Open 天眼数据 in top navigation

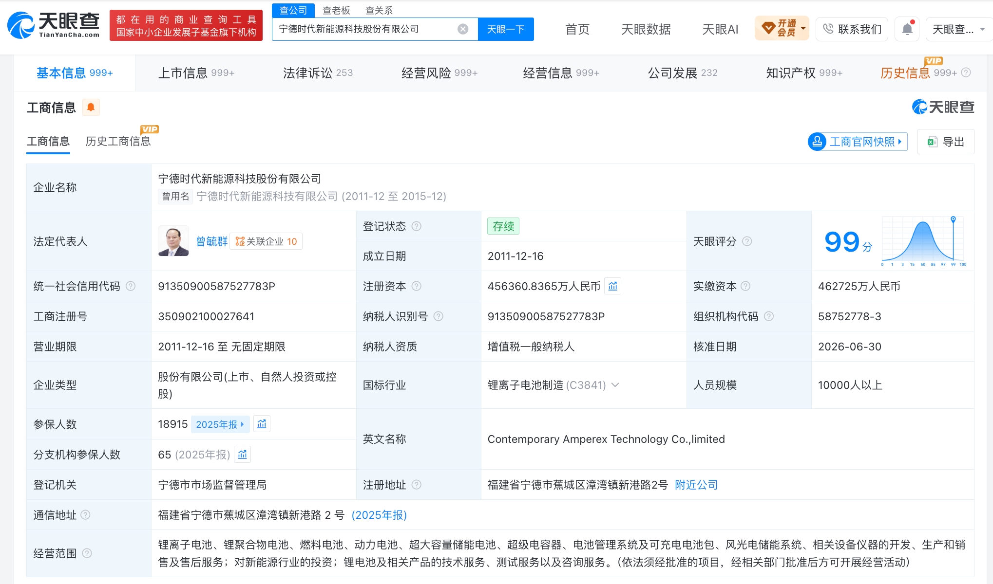click(646, 29)
